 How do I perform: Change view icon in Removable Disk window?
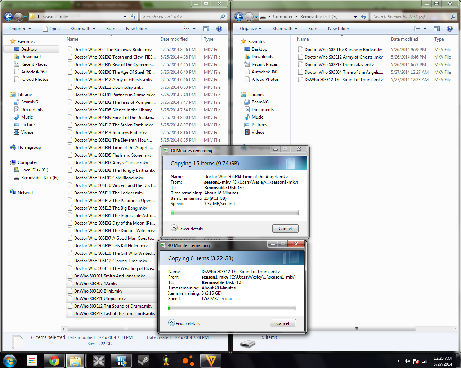click(417, 29)
